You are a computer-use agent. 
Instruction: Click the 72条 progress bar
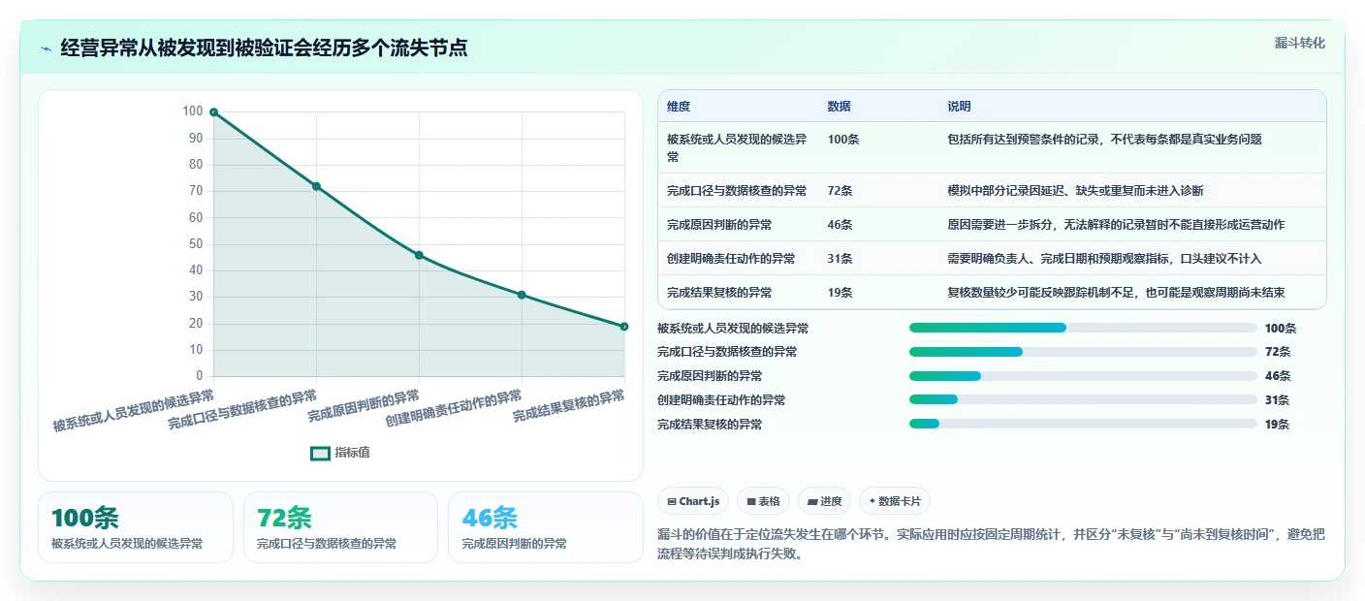1083,352
